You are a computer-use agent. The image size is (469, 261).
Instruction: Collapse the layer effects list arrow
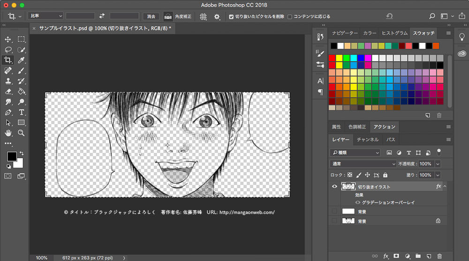pyautogui.click(x=445, y=186)
